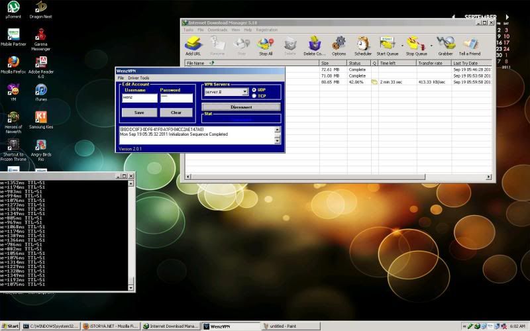Select the UDP radio button

click(254, 89)
